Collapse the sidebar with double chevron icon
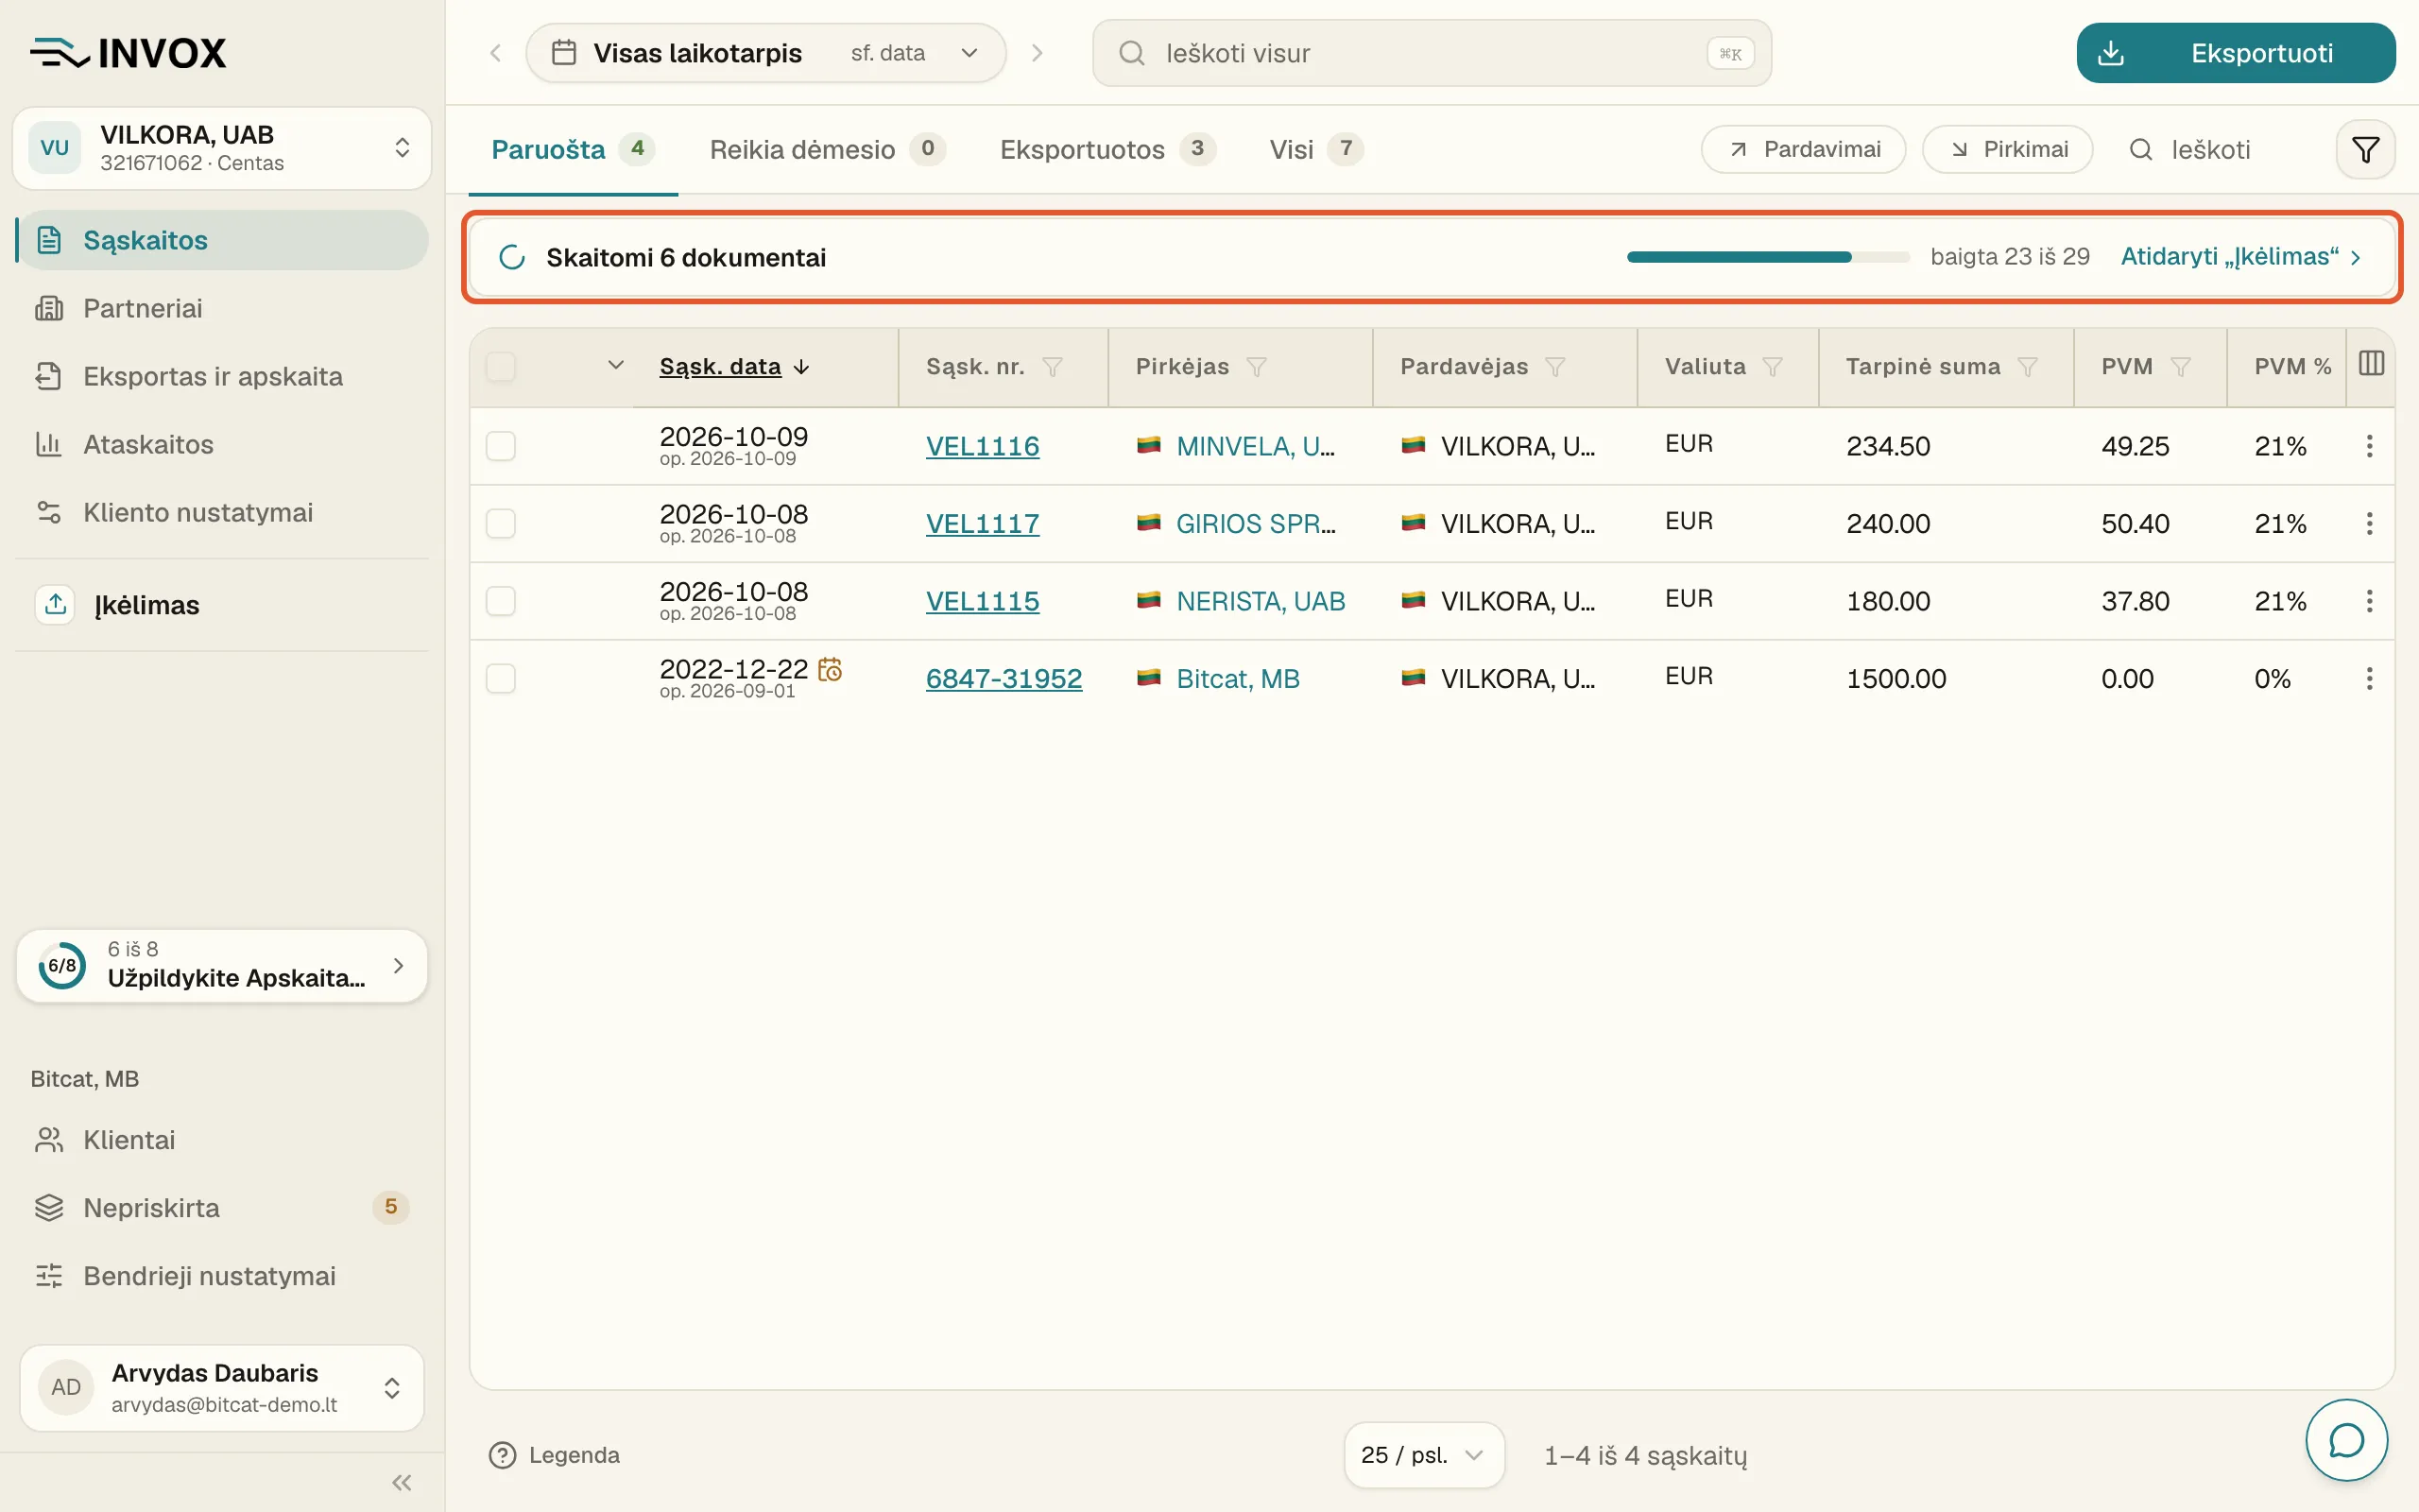Viewport: 2419px width, 1512px height. (x=402, y=1482)
